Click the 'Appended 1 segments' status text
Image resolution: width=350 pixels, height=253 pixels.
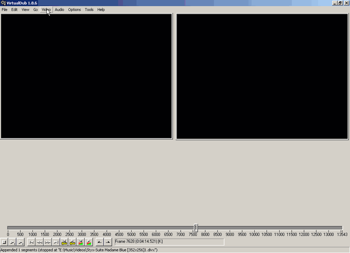click(x=79, y=250)
